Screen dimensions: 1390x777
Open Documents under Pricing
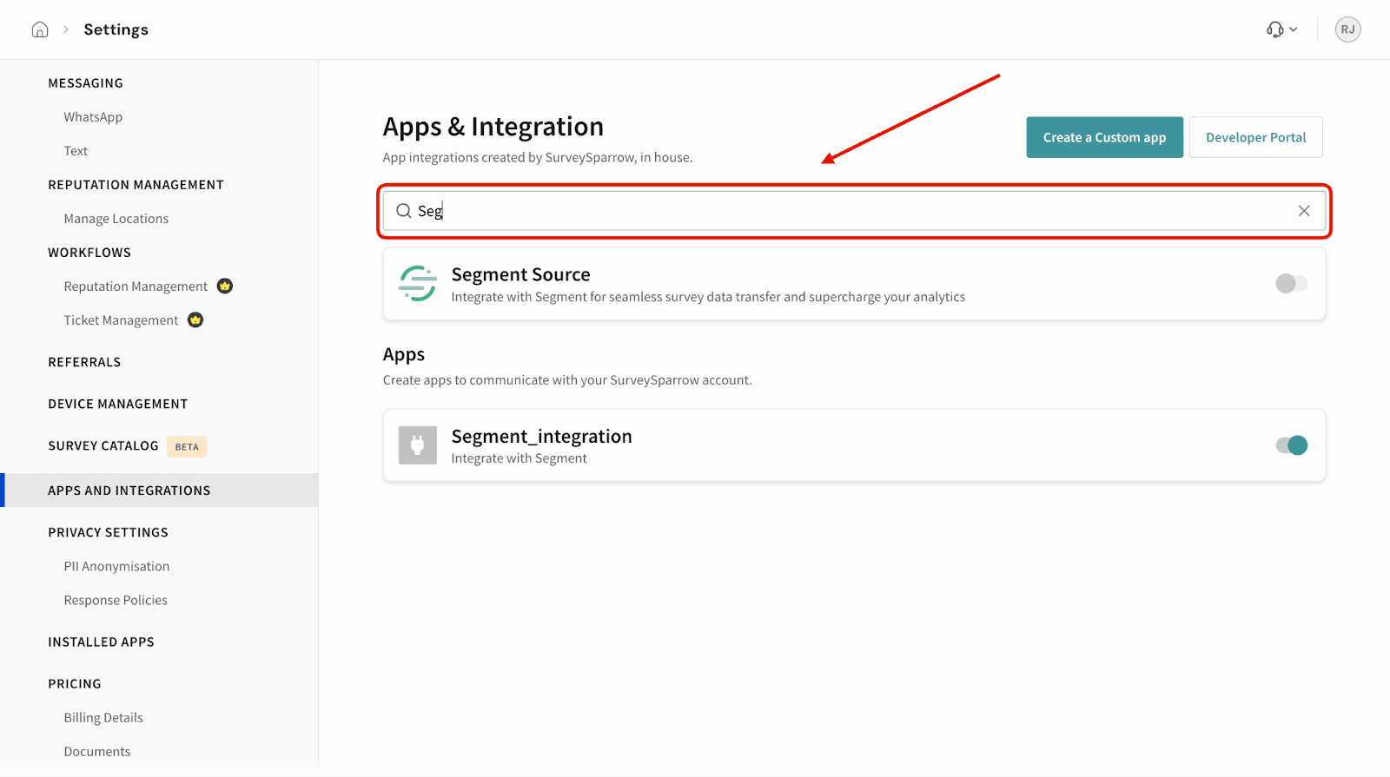tap(97, 752)
